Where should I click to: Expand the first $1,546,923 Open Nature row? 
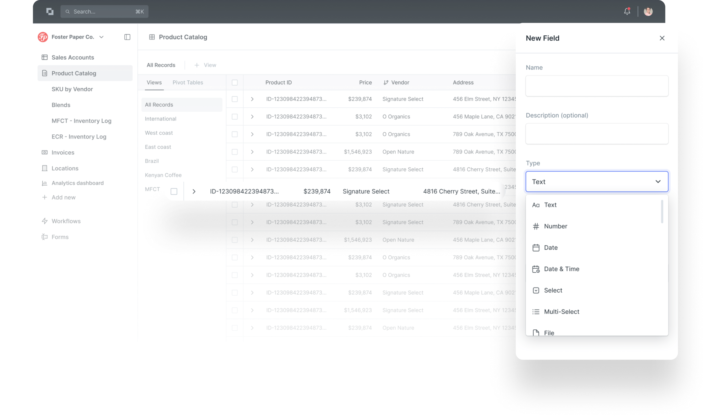click(252, 152)
